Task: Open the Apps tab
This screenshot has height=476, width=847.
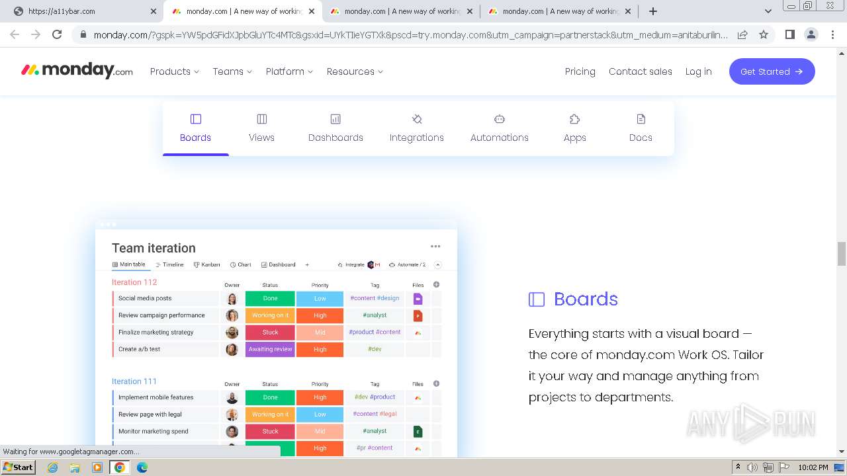Action: pos(574,128)
